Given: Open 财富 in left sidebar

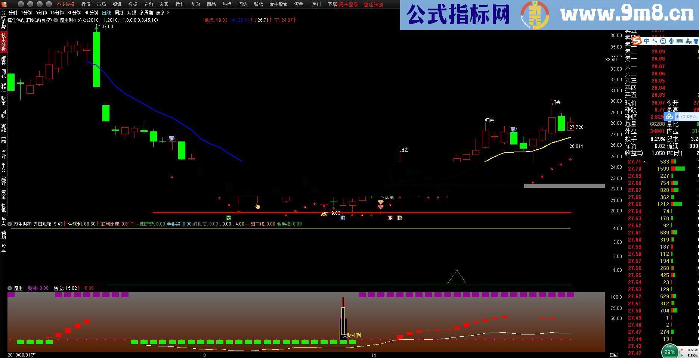Looking at the screenshot, I should coord(3,100).
